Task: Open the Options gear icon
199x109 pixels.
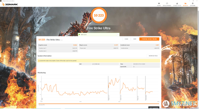Action: 193,4
